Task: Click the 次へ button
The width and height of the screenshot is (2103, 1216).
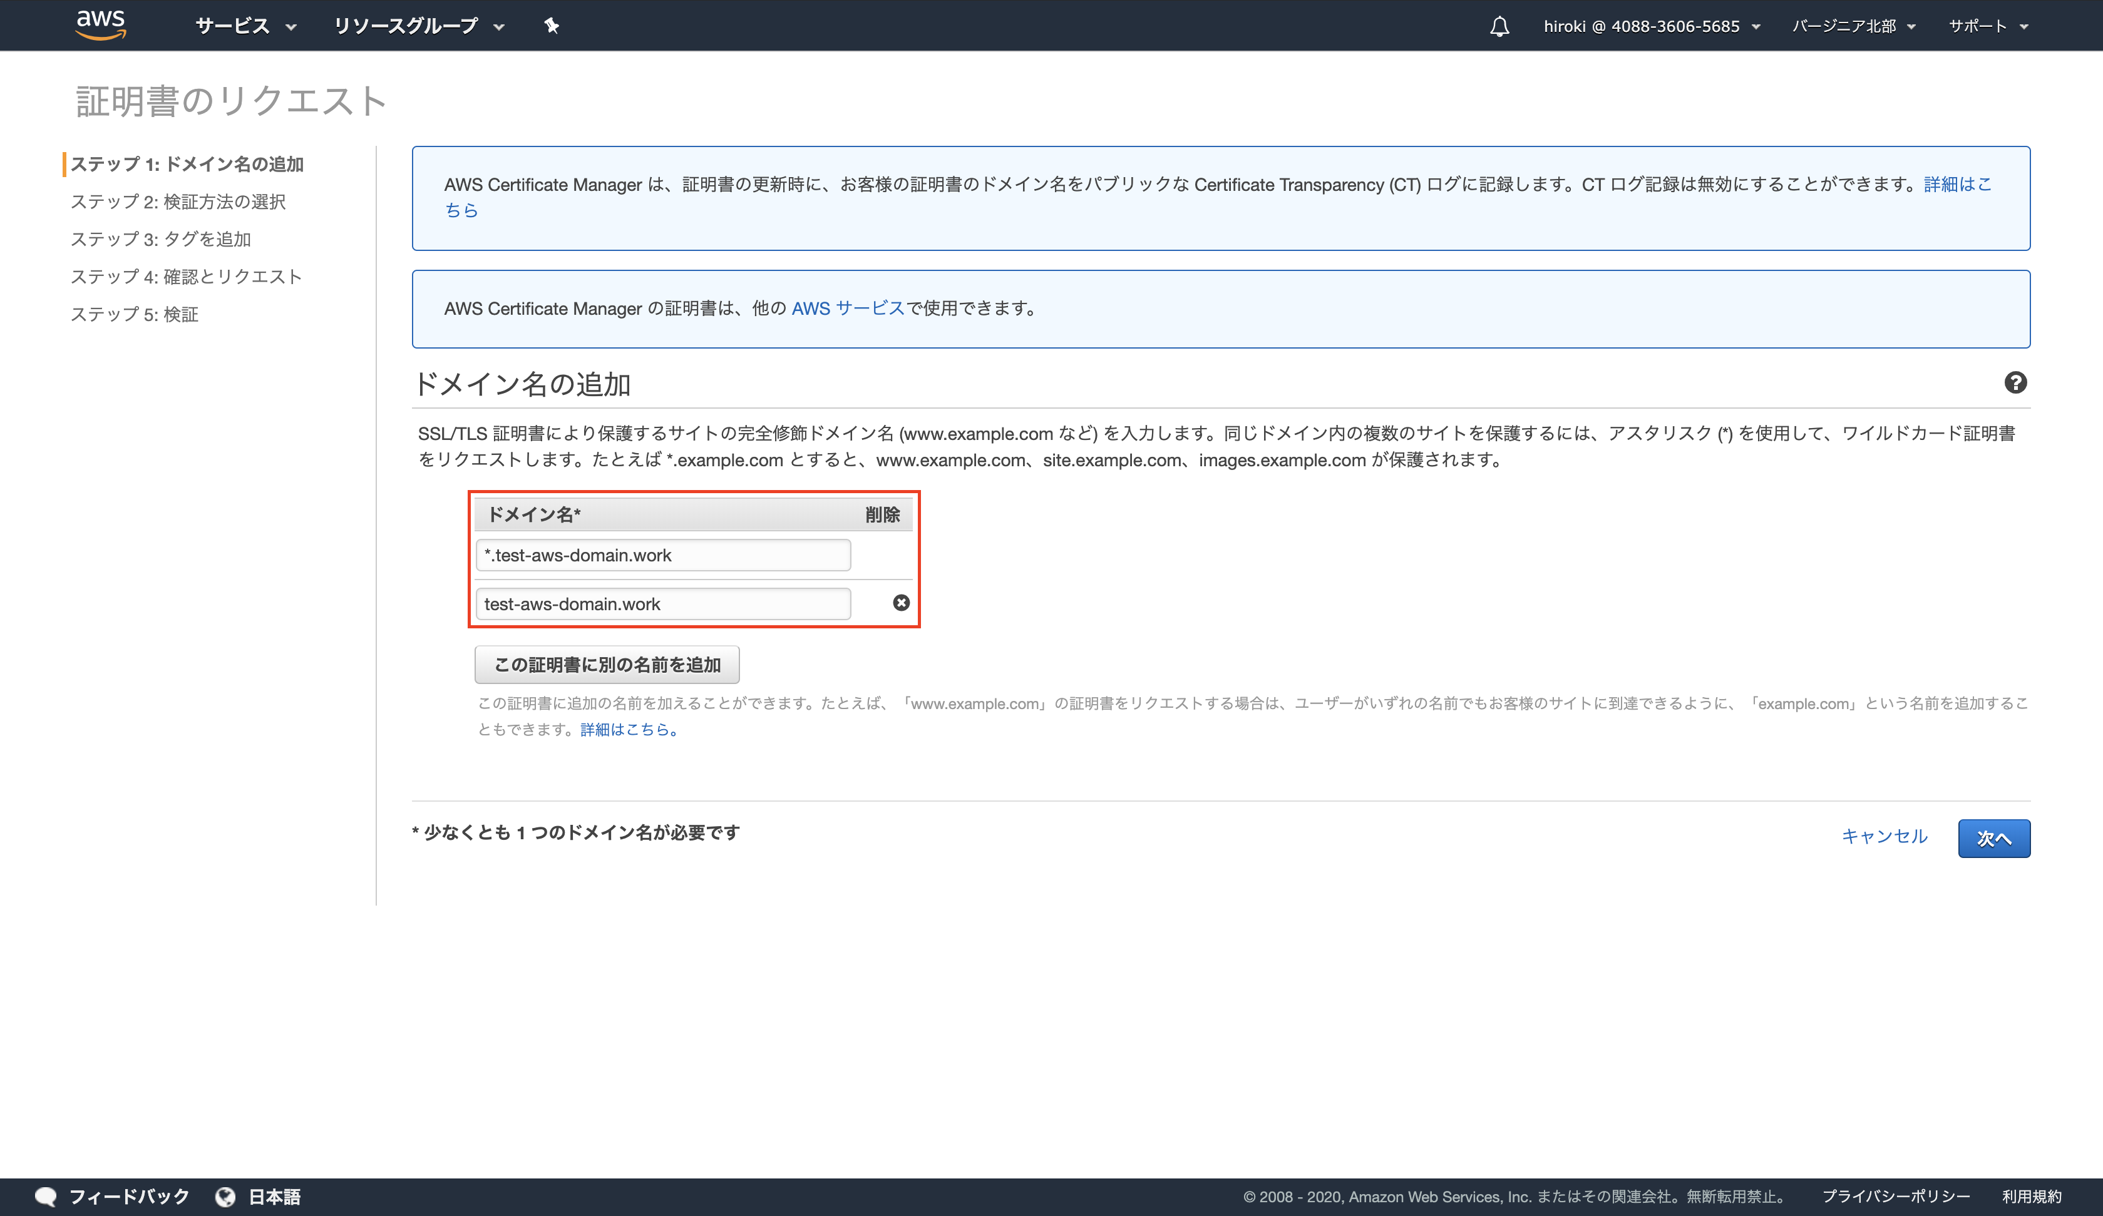Action: 1993,838
